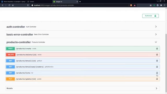Collapse the producto-controller section chevron
Image resolution: width=167 pixels, height=94 pixels.
pos(156,42)
